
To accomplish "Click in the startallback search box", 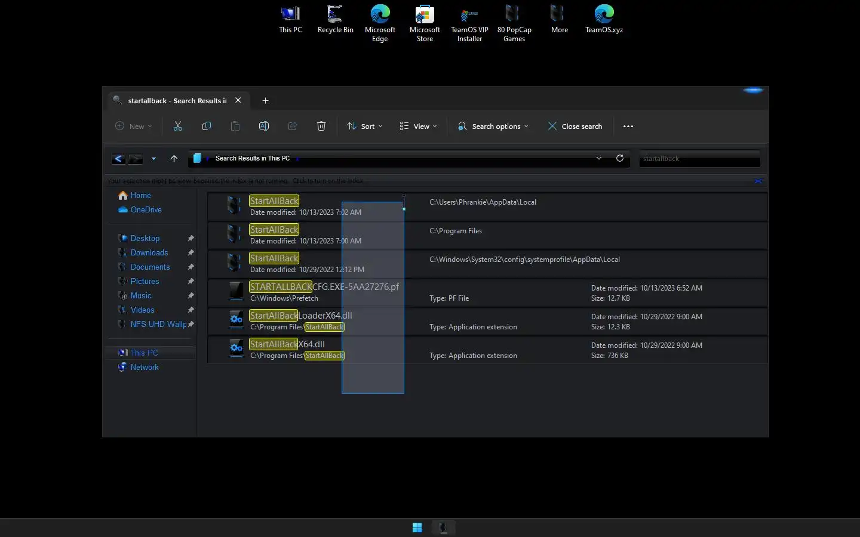I will tap(699, 159).
